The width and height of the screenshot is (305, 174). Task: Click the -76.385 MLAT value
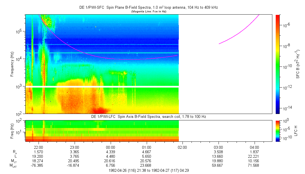coord(38,165)
